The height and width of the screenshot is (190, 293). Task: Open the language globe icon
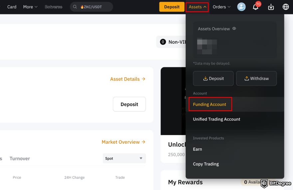286,7
